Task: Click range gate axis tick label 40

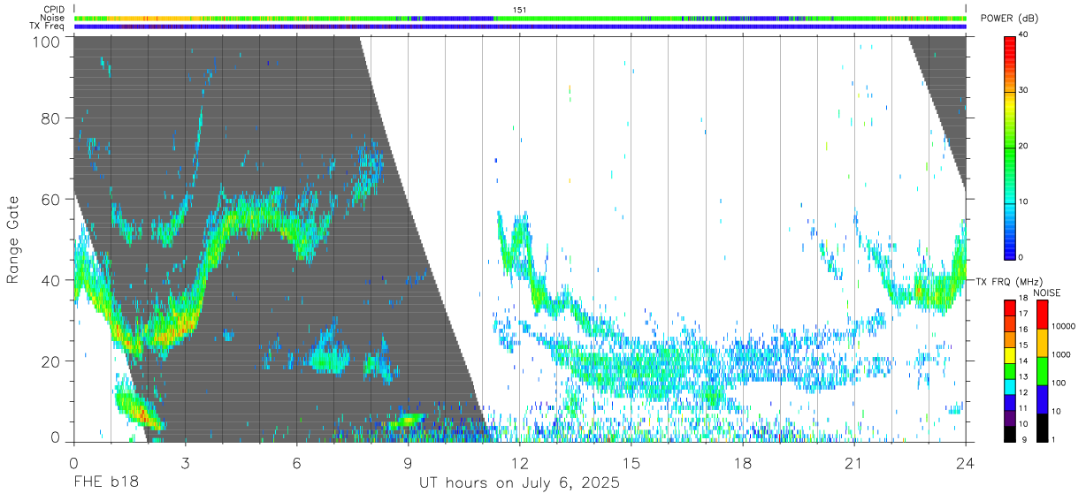Action: coord(51,280)
